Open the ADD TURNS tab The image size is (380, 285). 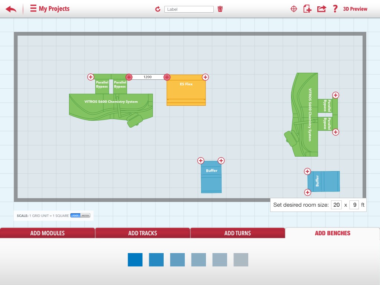tap(237, 233)
